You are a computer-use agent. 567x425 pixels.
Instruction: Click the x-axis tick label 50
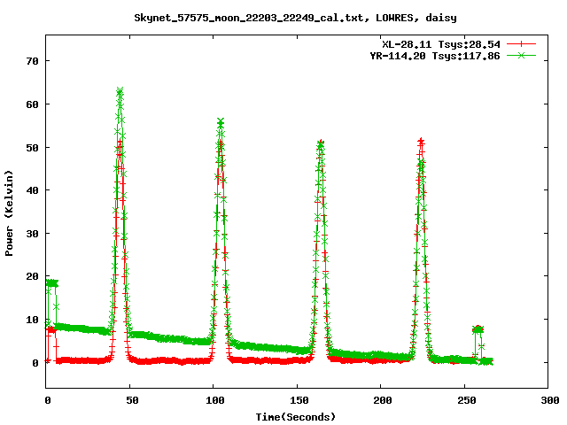tap(132, 400)
